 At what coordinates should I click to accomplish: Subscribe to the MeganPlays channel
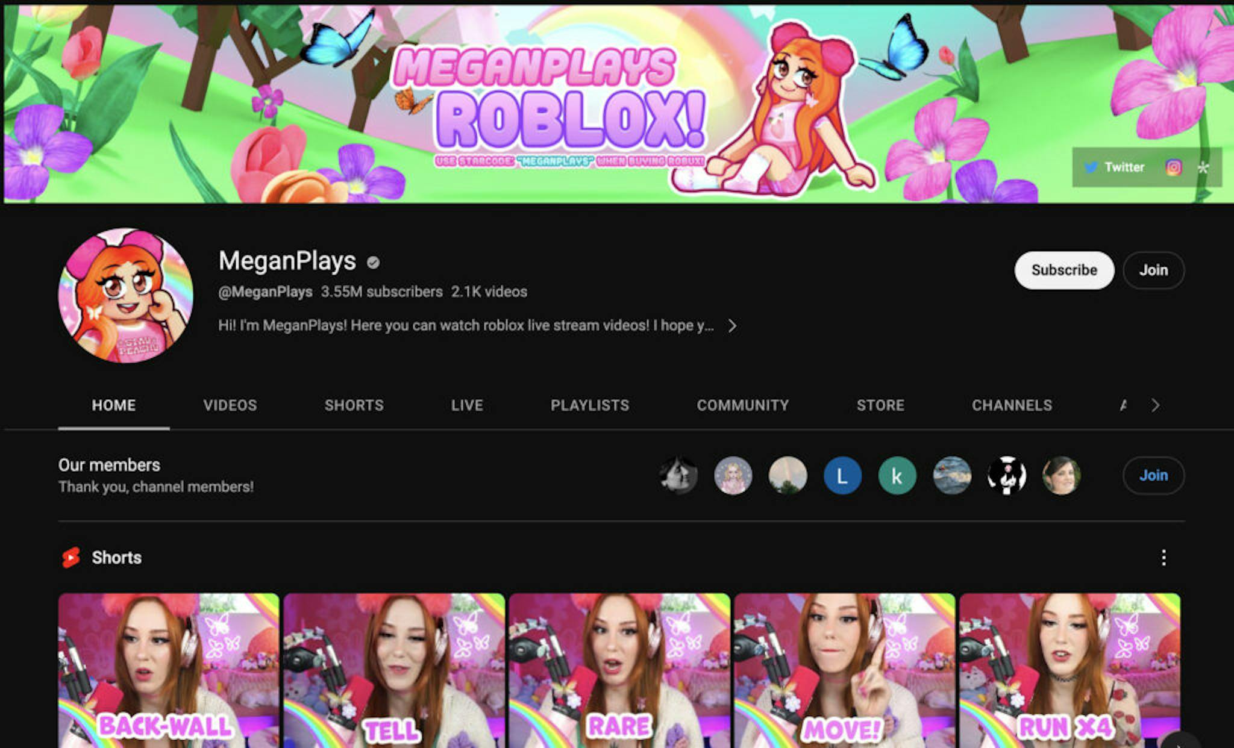pos(1064,270)
